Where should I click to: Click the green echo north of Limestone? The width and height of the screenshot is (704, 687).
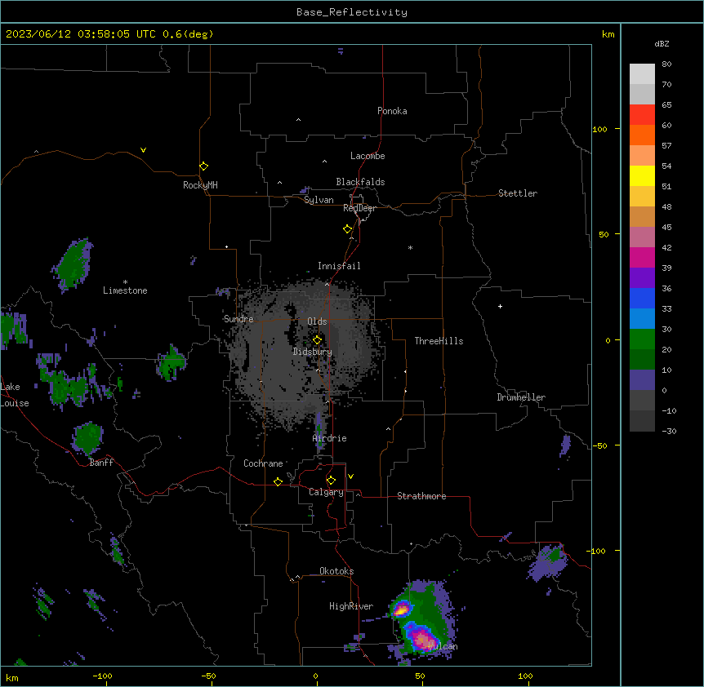pyautogui.click(x=74, y=264)
